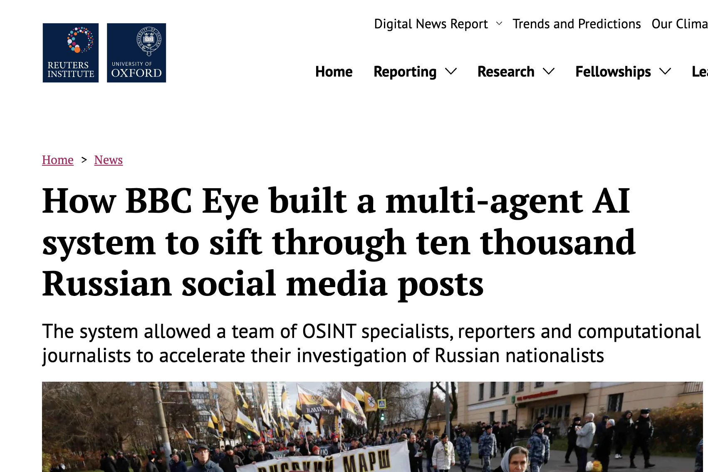Open the Russian march article photo
This screenshot has height=472, width=708.
click(x=372, y=427)
